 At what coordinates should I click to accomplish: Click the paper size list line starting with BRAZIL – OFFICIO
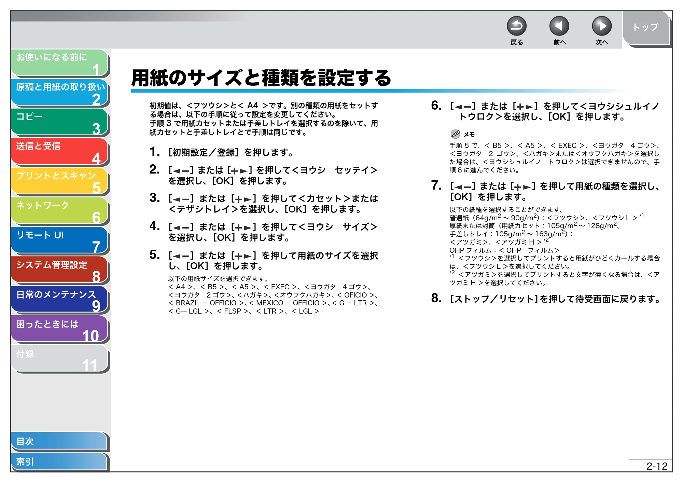(x=273, y=303)
